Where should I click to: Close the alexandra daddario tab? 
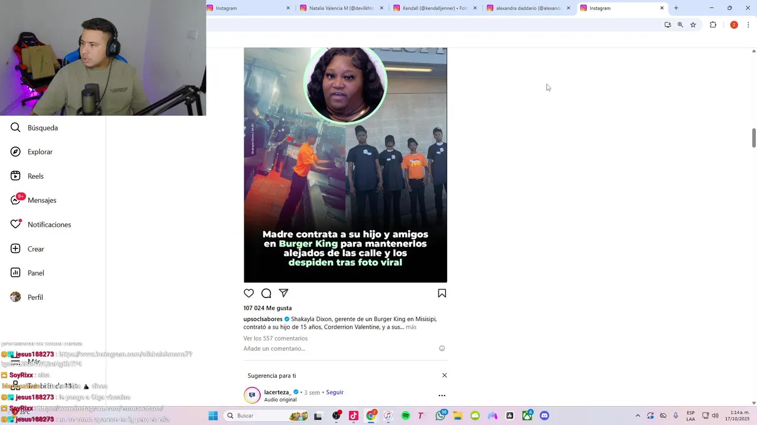(x=568, y=8)
